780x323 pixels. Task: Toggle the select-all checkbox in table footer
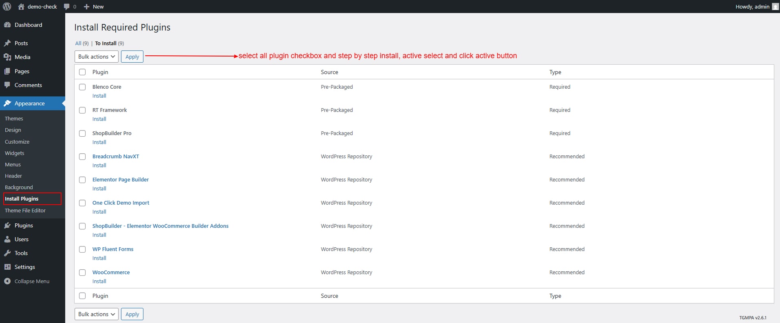pyautogui.click(x=82, y=296)
